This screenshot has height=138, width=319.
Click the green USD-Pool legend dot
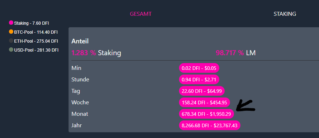[11, 49]
